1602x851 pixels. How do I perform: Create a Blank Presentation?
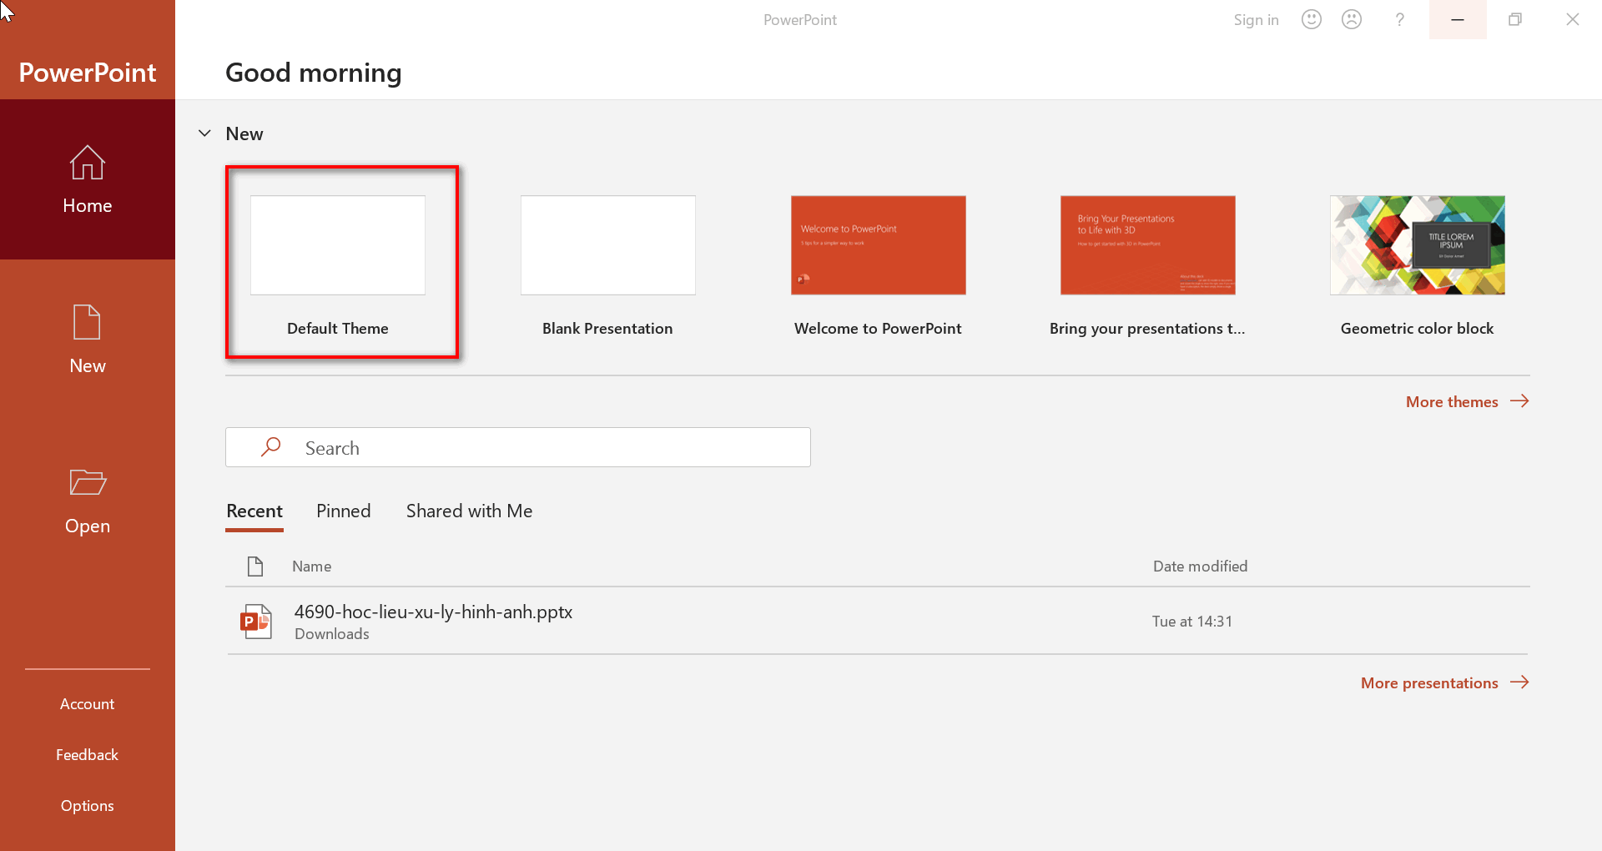coord(608,245)
